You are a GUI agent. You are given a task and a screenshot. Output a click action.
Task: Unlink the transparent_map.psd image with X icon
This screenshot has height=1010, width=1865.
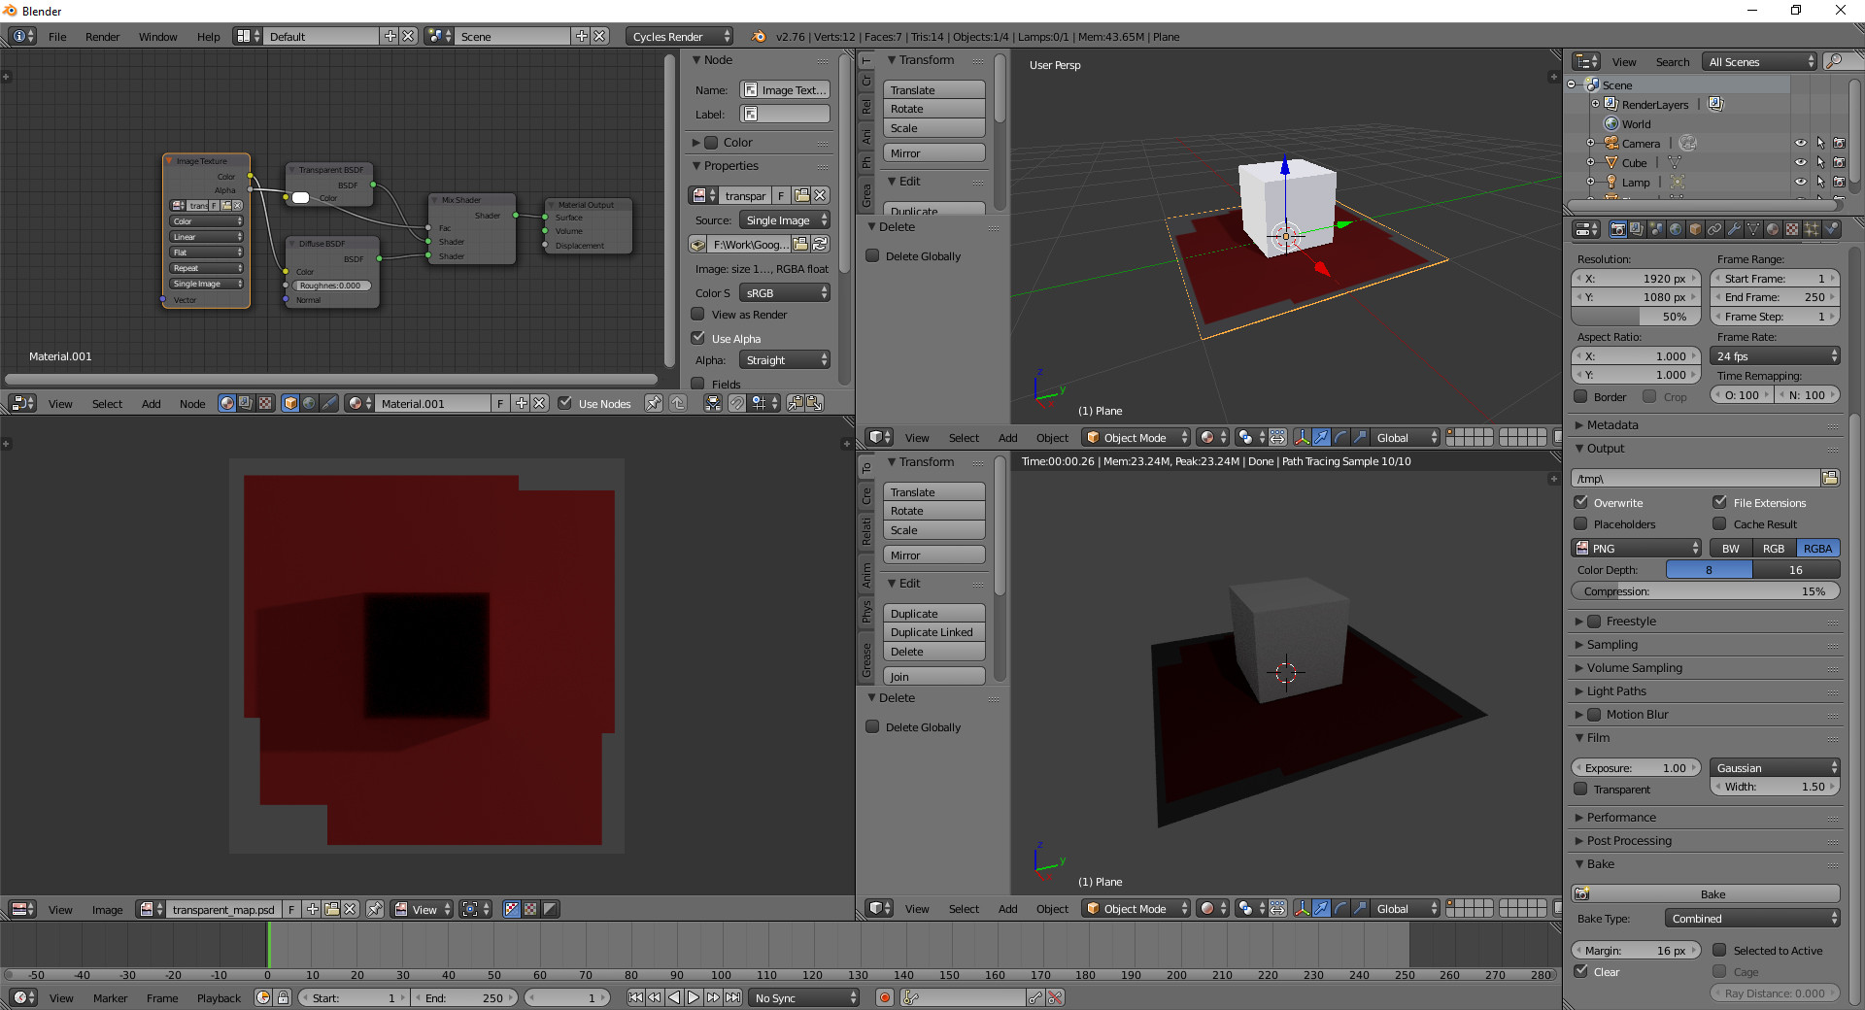(350, 909)
